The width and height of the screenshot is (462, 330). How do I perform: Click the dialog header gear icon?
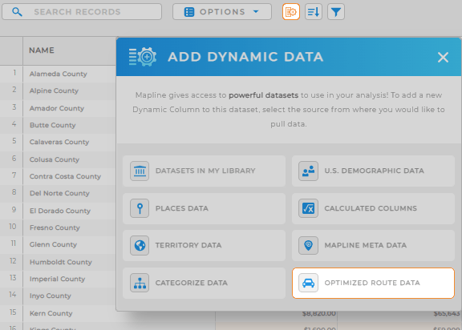pos(143,57)
